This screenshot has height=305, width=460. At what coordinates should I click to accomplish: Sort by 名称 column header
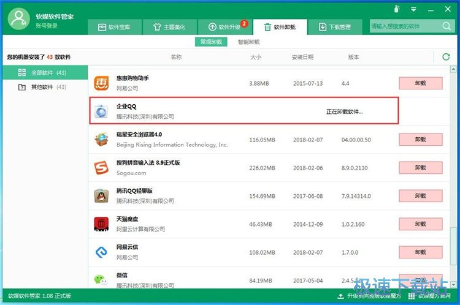pos(176,57)
